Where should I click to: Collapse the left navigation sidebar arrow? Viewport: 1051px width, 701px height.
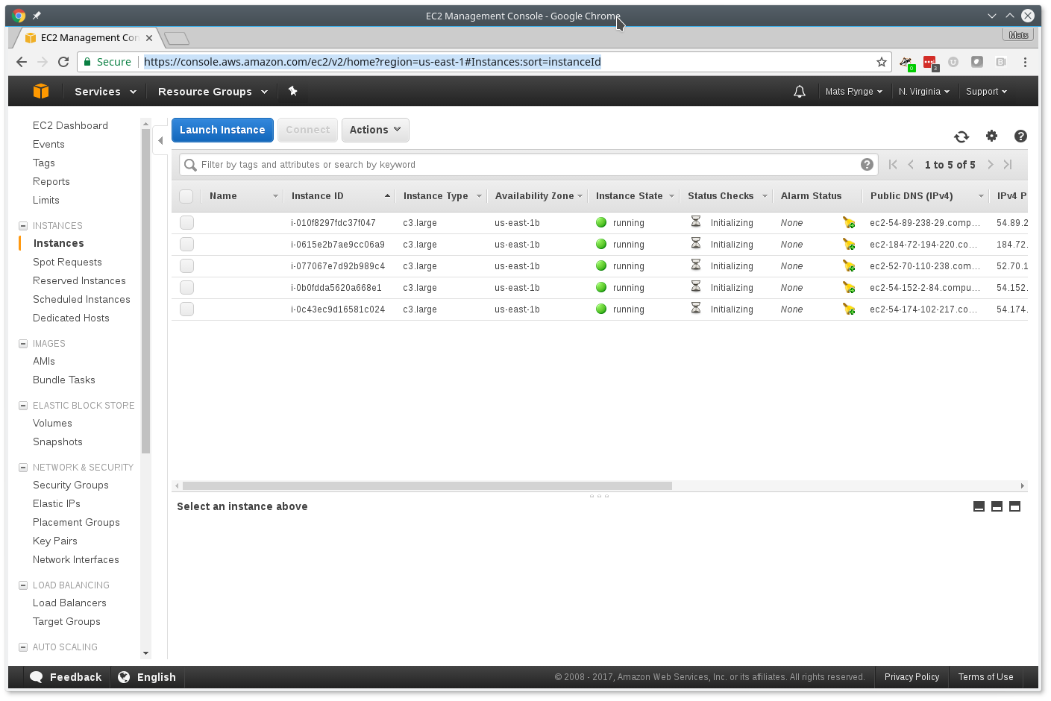[x=160, y=140]
